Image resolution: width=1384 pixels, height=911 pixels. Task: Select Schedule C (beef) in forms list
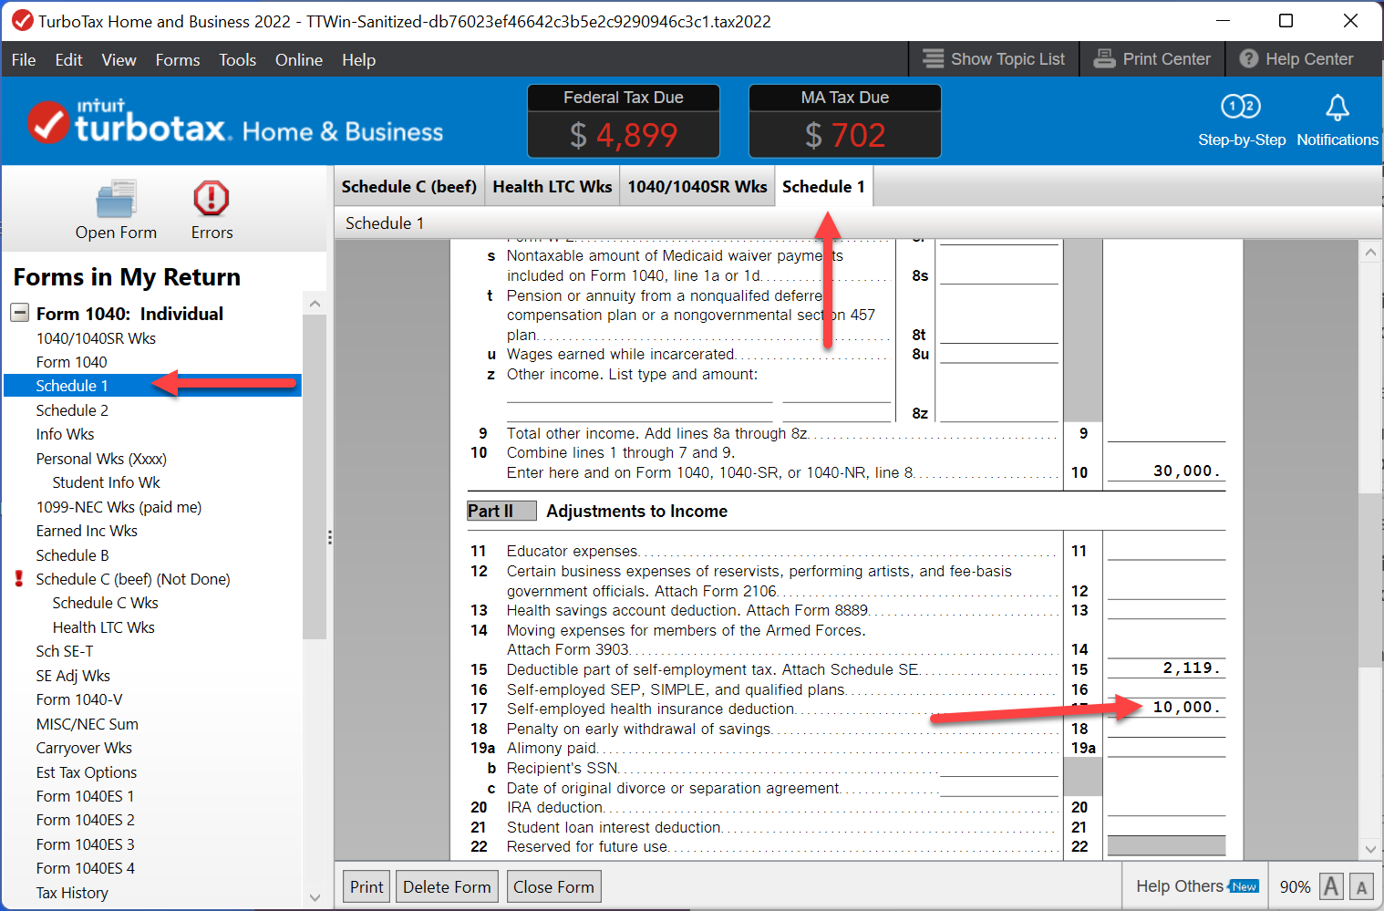(132, 579)
